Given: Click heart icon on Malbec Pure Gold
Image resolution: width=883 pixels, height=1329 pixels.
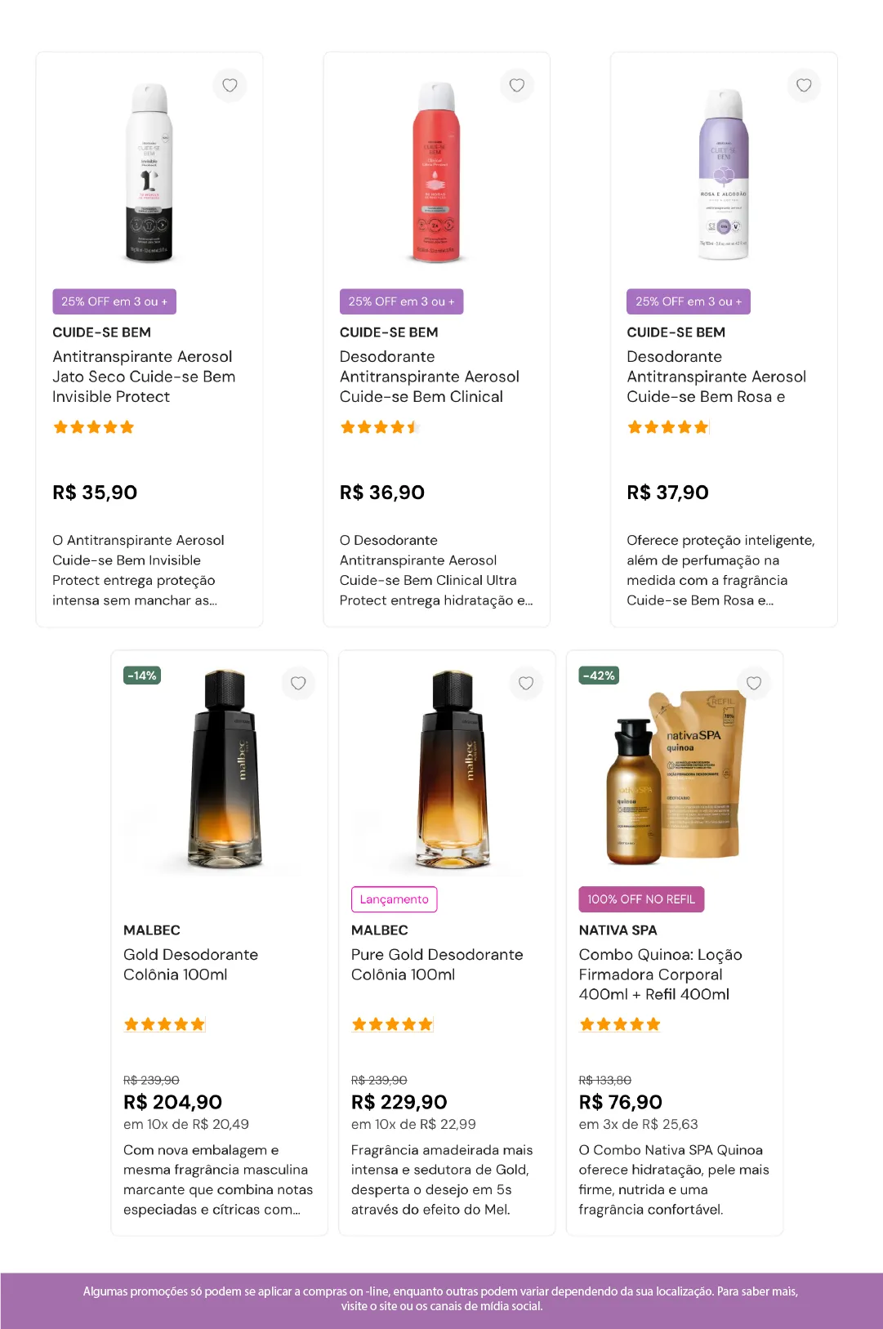Looking at the screenshot, I should coord(526,683).
